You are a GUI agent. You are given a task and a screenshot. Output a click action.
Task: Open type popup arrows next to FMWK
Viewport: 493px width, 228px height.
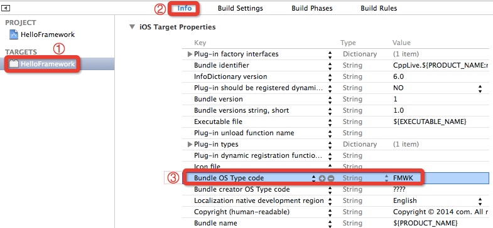coord(386,178)
